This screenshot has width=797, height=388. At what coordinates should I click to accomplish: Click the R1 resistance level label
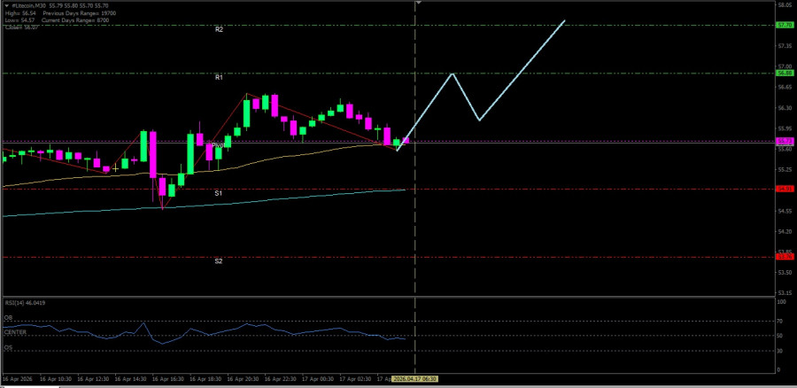point(219,77)
